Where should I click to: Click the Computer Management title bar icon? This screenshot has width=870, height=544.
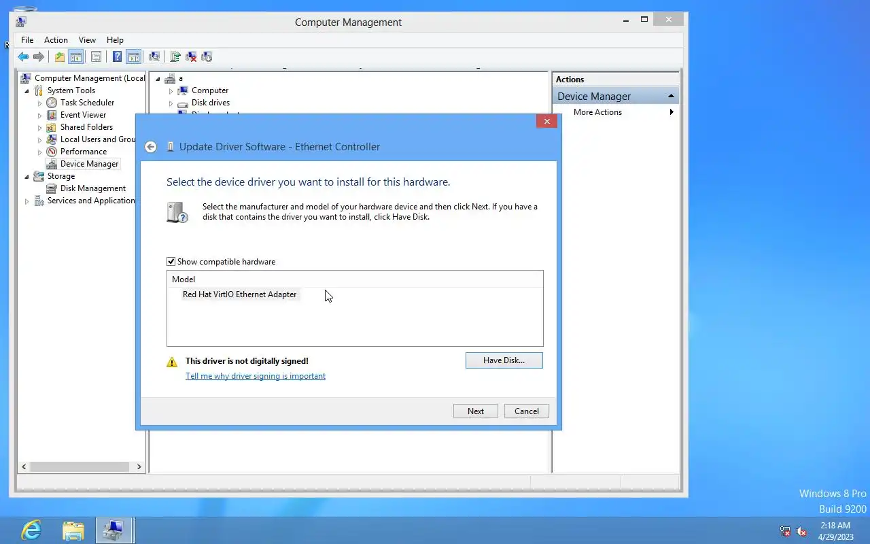pyautogui.click(x=21, y=22)
